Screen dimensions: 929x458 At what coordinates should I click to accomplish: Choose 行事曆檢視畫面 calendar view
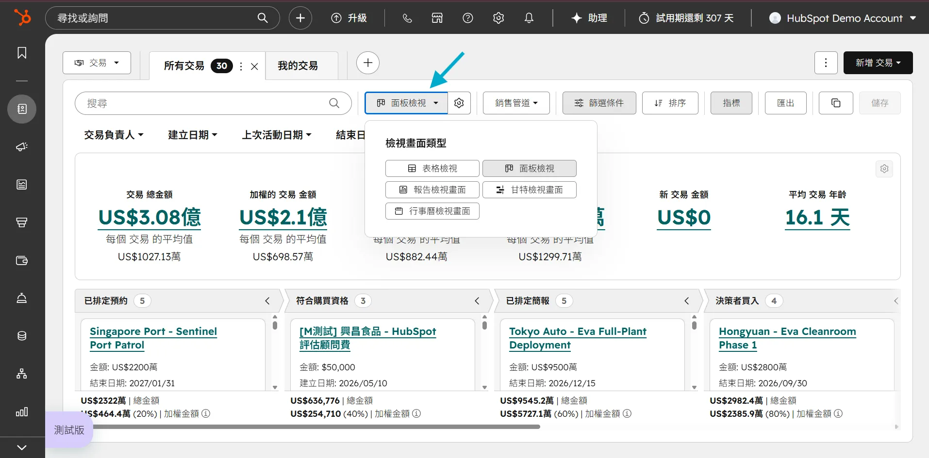coord(432,211)
